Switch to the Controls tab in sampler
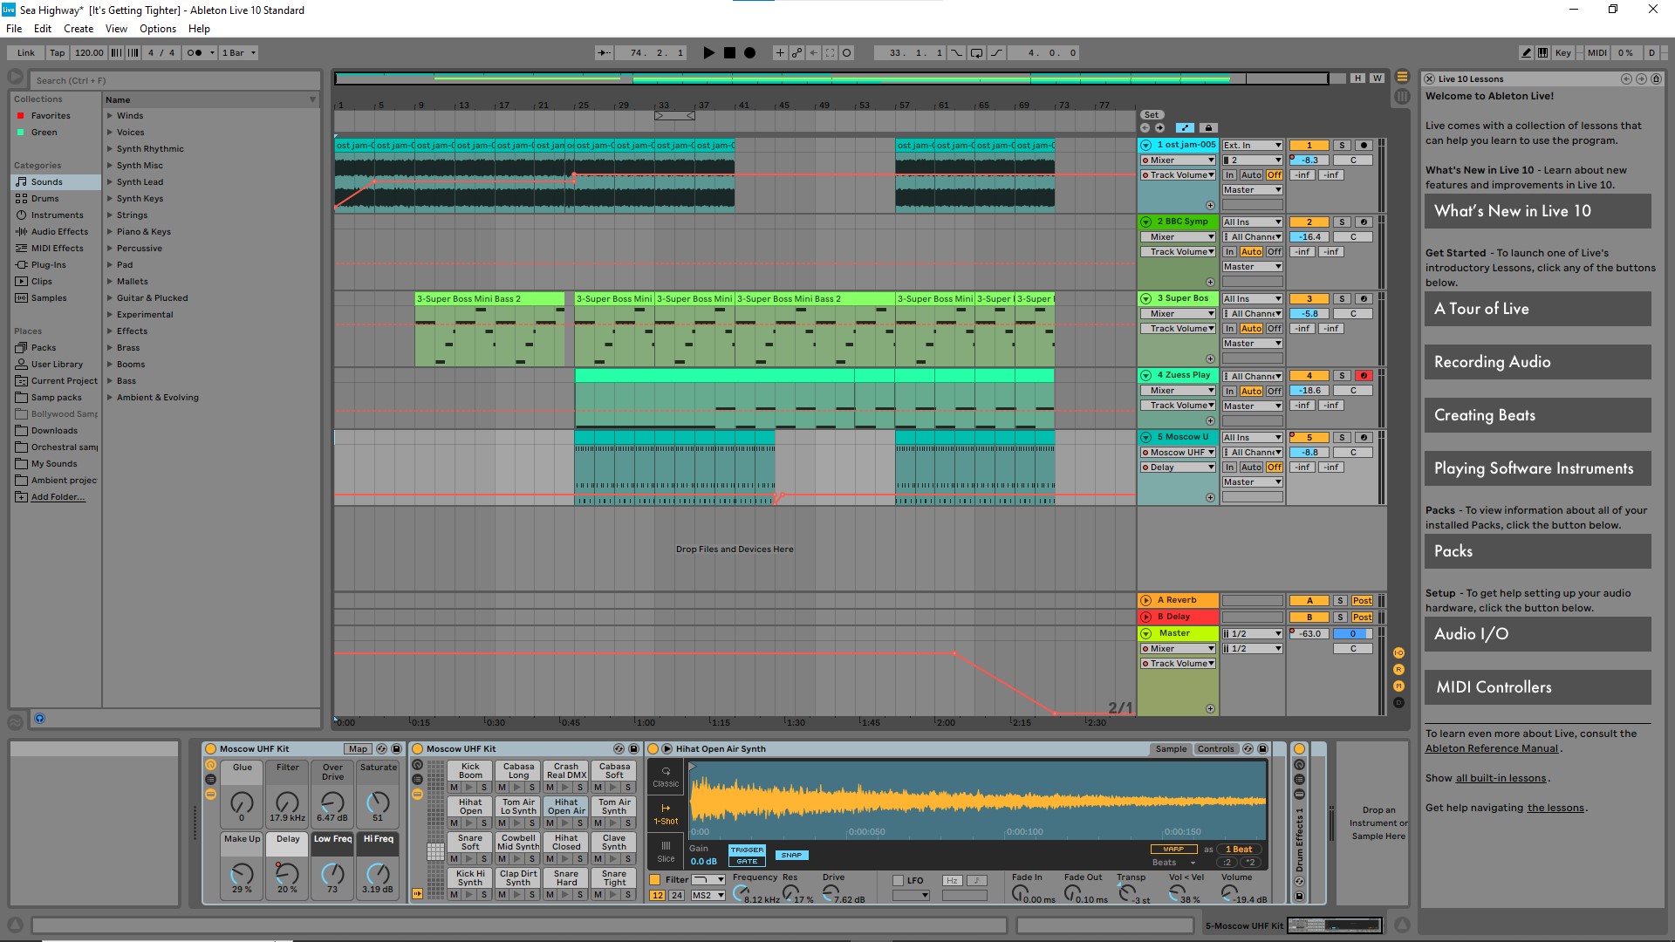 click(x=1215, y=749)
